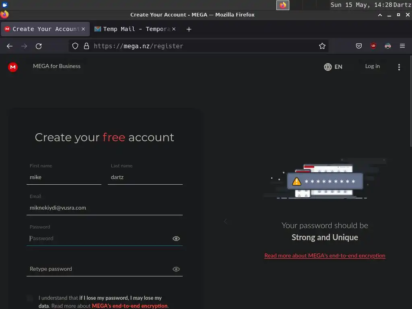Image resolution: width=412 pixels, height=309 pixels.
Task: Click the Last name field
Action: (145, 177)
